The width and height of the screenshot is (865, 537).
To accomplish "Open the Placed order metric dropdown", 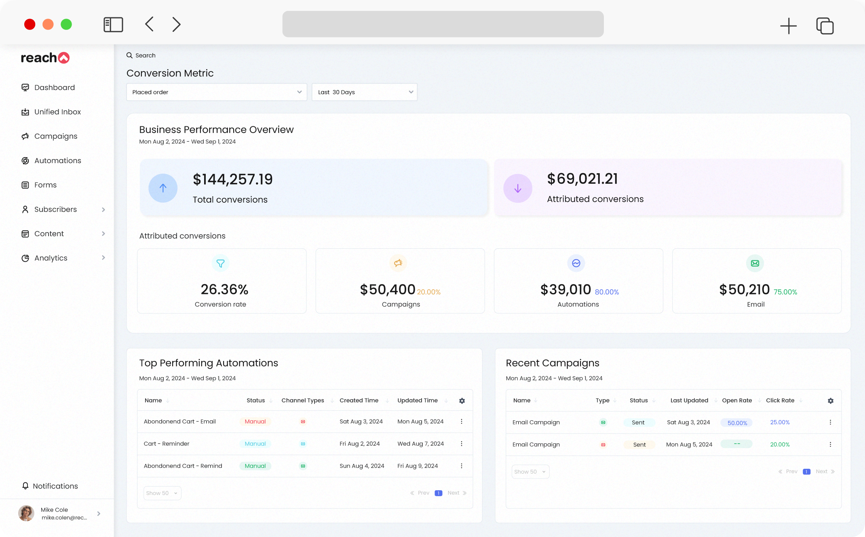I will 217,92.
